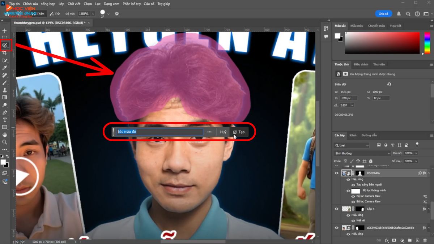Select the Spot Healing Brush tool
This screenshot has width=434, height=244.
[5, 75]
